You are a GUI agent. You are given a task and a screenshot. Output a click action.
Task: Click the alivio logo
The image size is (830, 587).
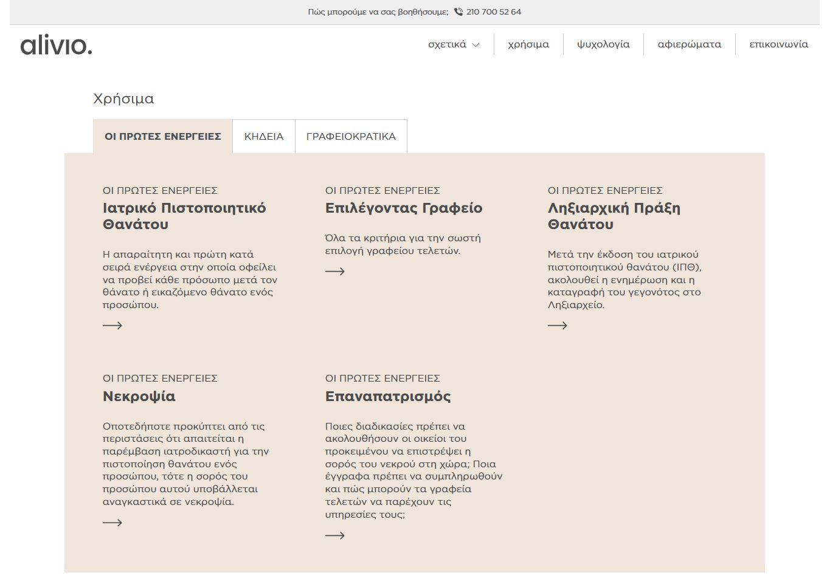pos(56,46)
